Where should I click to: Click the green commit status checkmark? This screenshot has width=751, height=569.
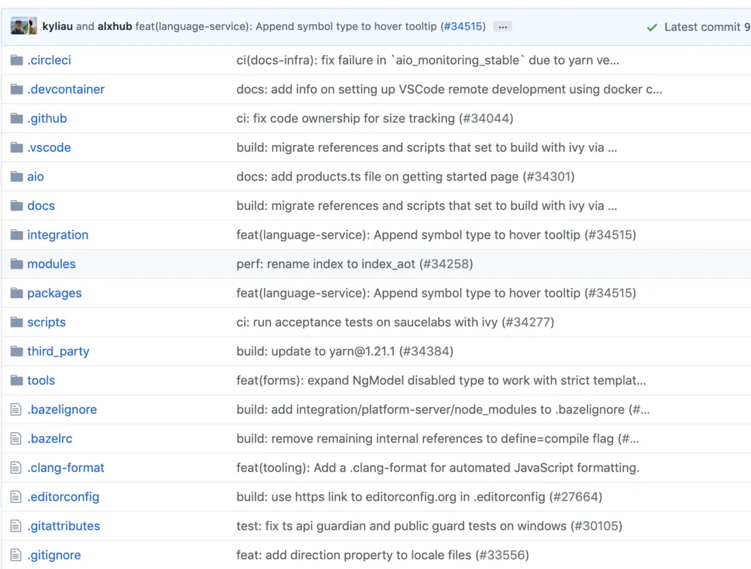[652, 27]
